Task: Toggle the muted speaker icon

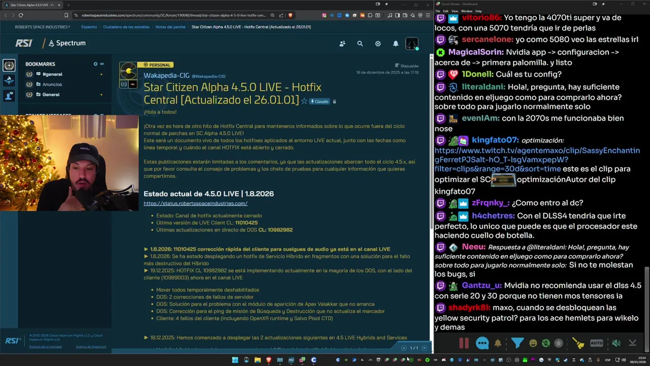Action: point(616,343)
